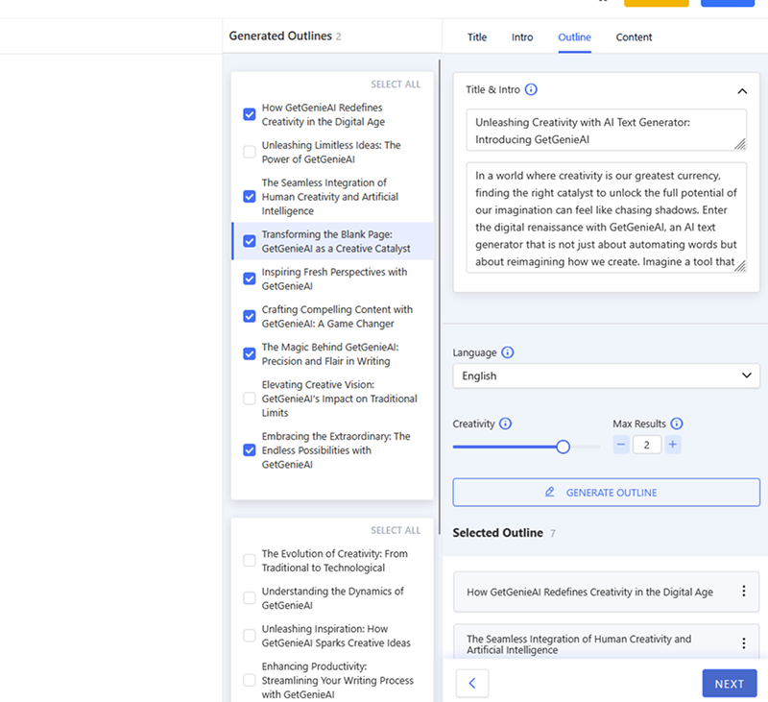Click 'Selected Outline' heading text
The width and height of the screenshot is (768, 702).
tap(497, 533)
